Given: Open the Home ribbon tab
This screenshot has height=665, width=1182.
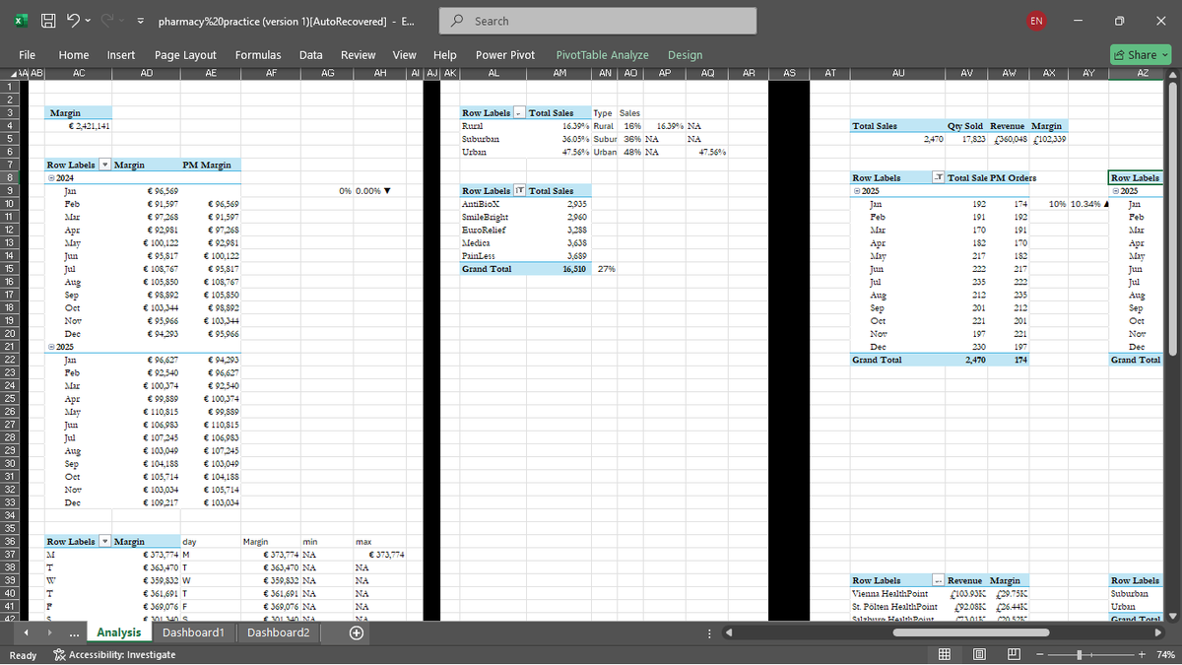Looking at the screenshot, I should pyautogui.click(x=74, y=55).
